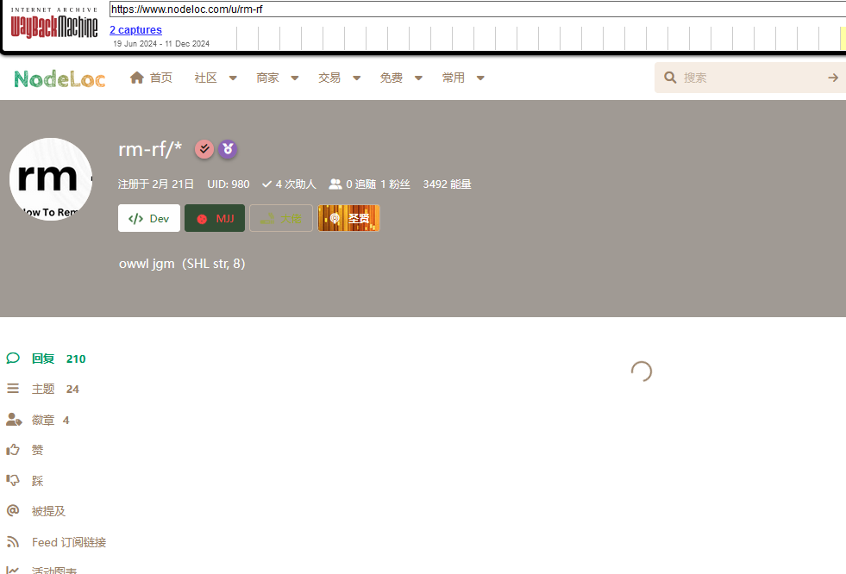Open the 2 captures link
The image size is (846, 574).
135,30
